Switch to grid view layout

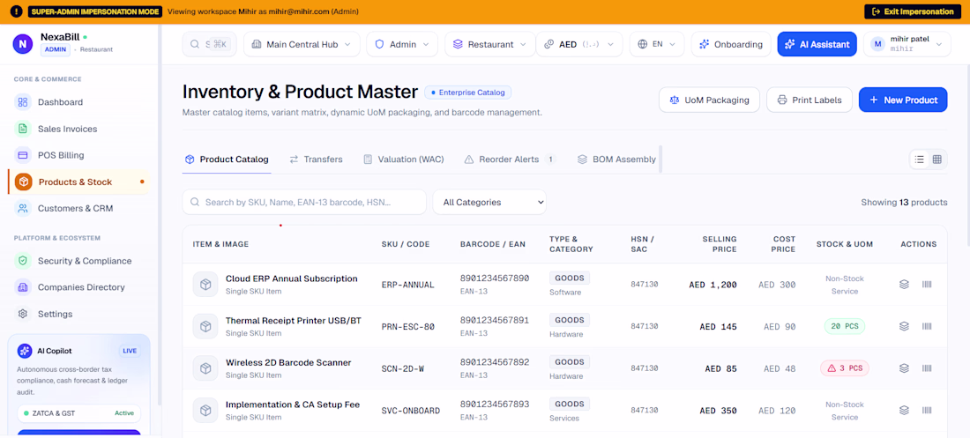tap(937, 160)
